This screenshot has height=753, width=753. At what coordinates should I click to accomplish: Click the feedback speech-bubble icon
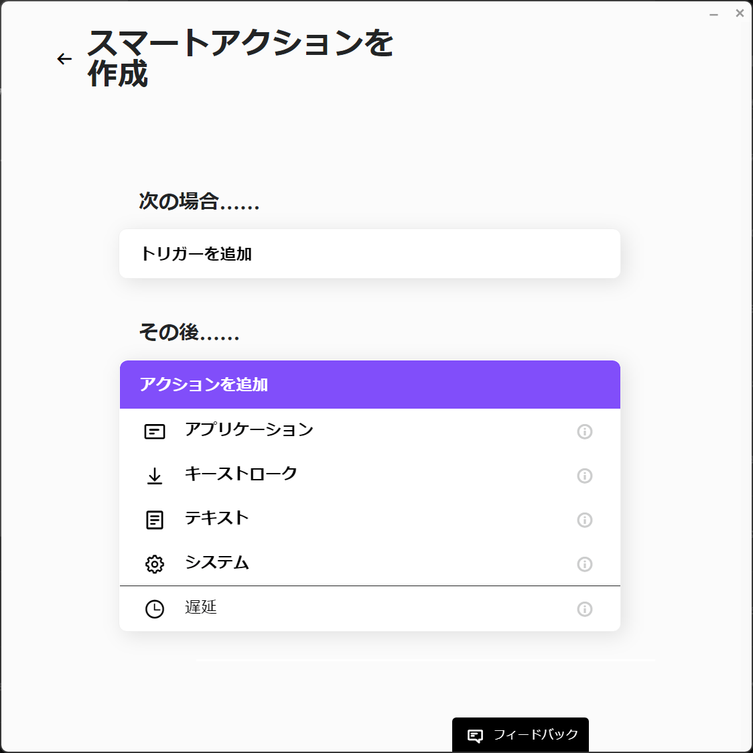(476, 734)
